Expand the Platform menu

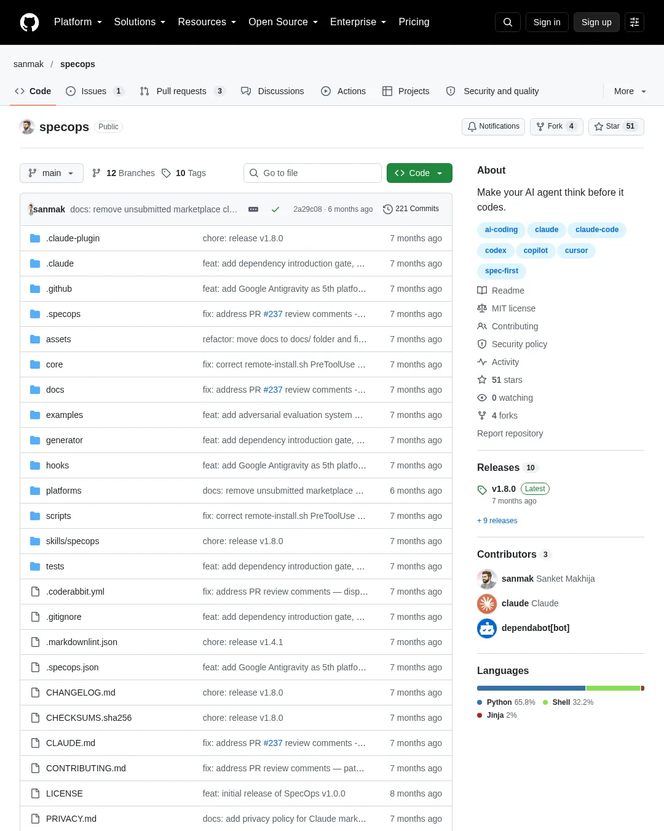(x=78, y=22)
